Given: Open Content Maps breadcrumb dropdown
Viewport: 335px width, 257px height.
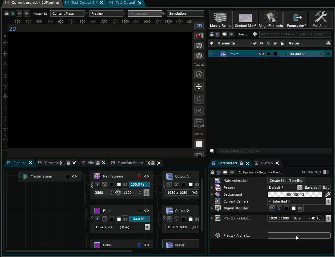Looking at the screenshot, I should (x=67, y=14).
